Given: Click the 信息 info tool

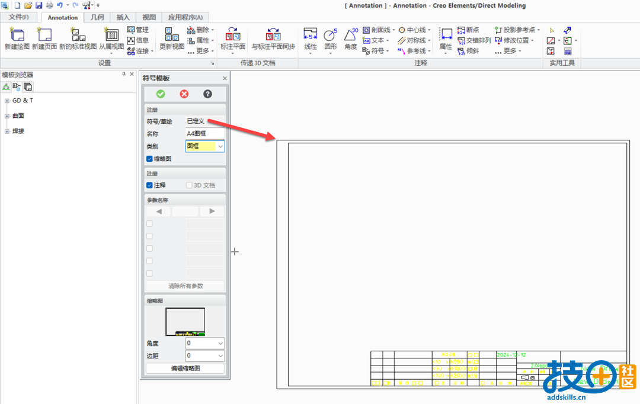Looking at the screenshot, I should point(138,40).
